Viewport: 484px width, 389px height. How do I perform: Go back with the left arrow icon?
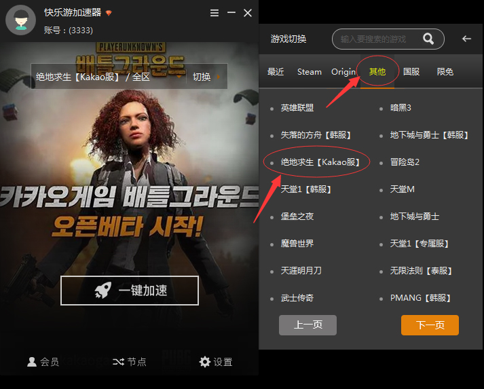pos(466,39)
